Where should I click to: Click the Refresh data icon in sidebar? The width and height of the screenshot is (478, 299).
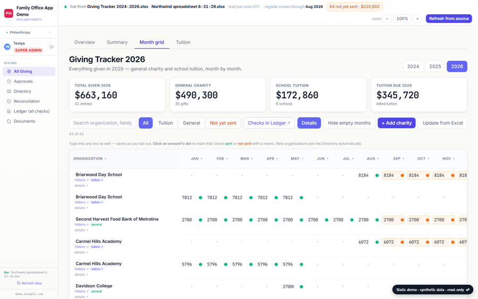(19, 283)
